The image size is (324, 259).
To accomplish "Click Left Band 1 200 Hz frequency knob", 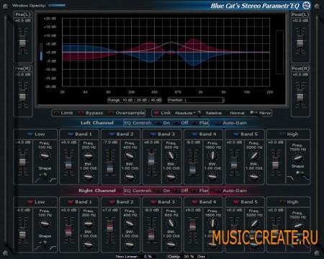I will tap(89, 156).
